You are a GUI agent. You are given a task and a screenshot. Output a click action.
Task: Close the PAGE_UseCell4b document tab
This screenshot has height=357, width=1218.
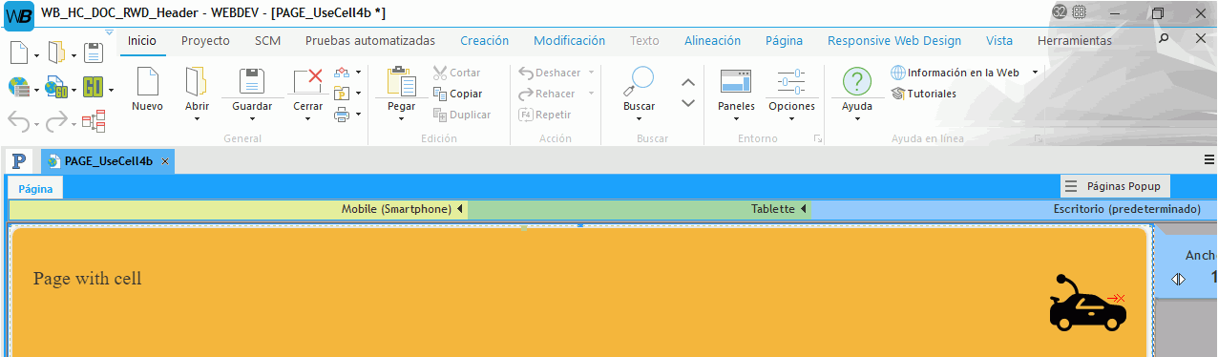point(165,161)
